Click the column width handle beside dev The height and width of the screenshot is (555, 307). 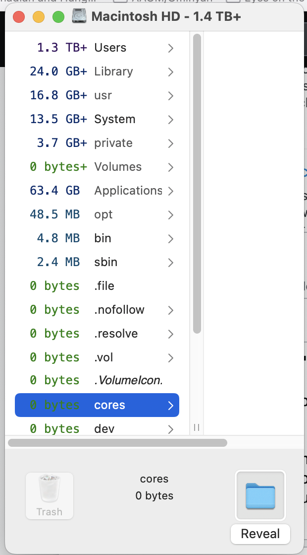pos(197,427)
